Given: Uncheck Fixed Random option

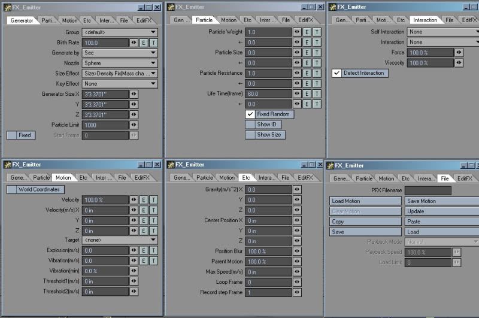Looking at the screenshot, I should coord(269,114).
